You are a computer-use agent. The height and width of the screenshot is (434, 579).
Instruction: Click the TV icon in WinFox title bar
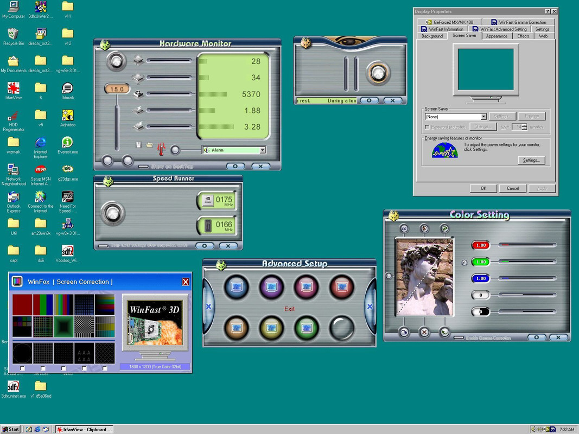coord(17,282)
